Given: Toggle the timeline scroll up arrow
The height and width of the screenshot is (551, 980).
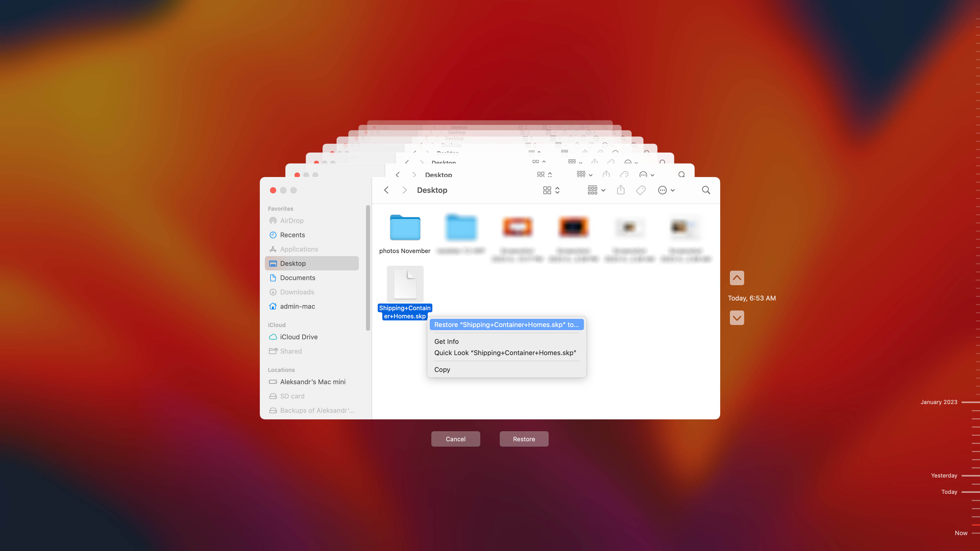Looking at the screenshot, I should [736, 278].
